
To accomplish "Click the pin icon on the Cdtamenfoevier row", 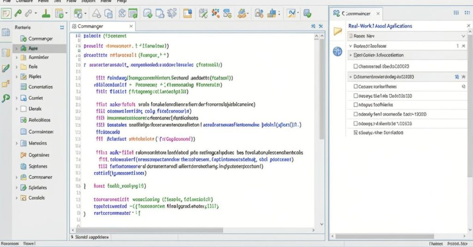I will coord(457,77).
